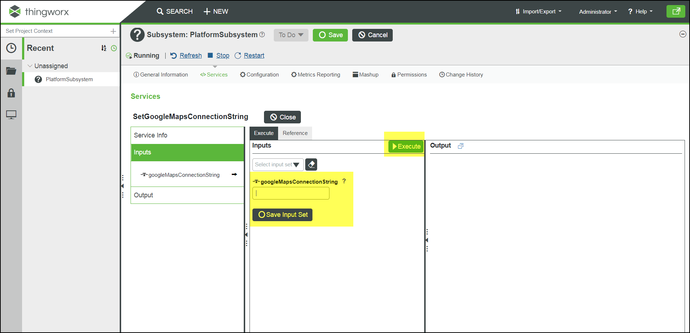Click the sort order icon beside Recent

click(104, 48)
